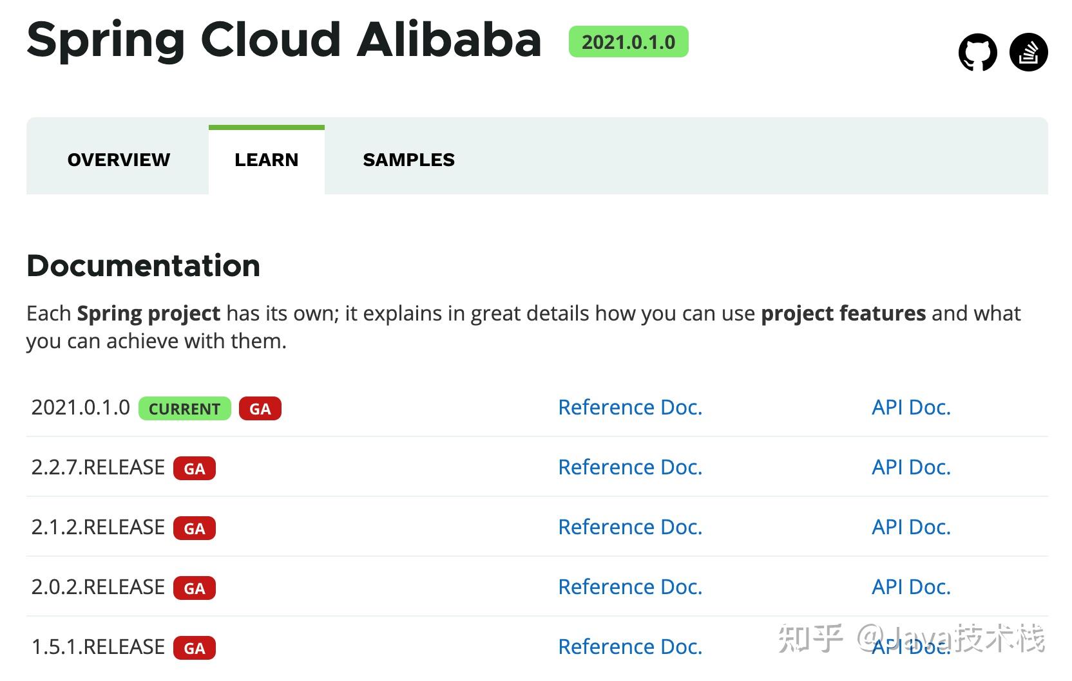Click the CURRENT badge next to 2021.0.1.0
This screenshot has width=1072, height=681.
click(x=184, y=408)
